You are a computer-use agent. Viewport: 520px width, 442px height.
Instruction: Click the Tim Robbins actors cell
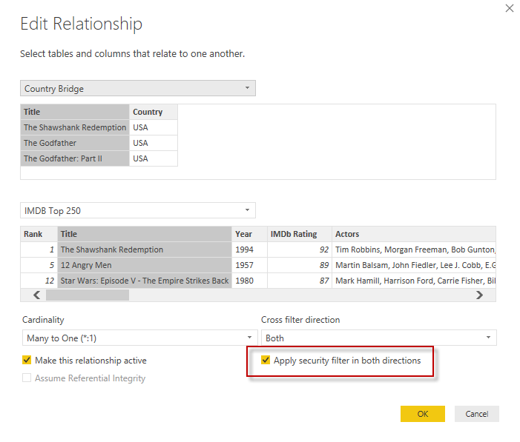click(x=414, y=250)
